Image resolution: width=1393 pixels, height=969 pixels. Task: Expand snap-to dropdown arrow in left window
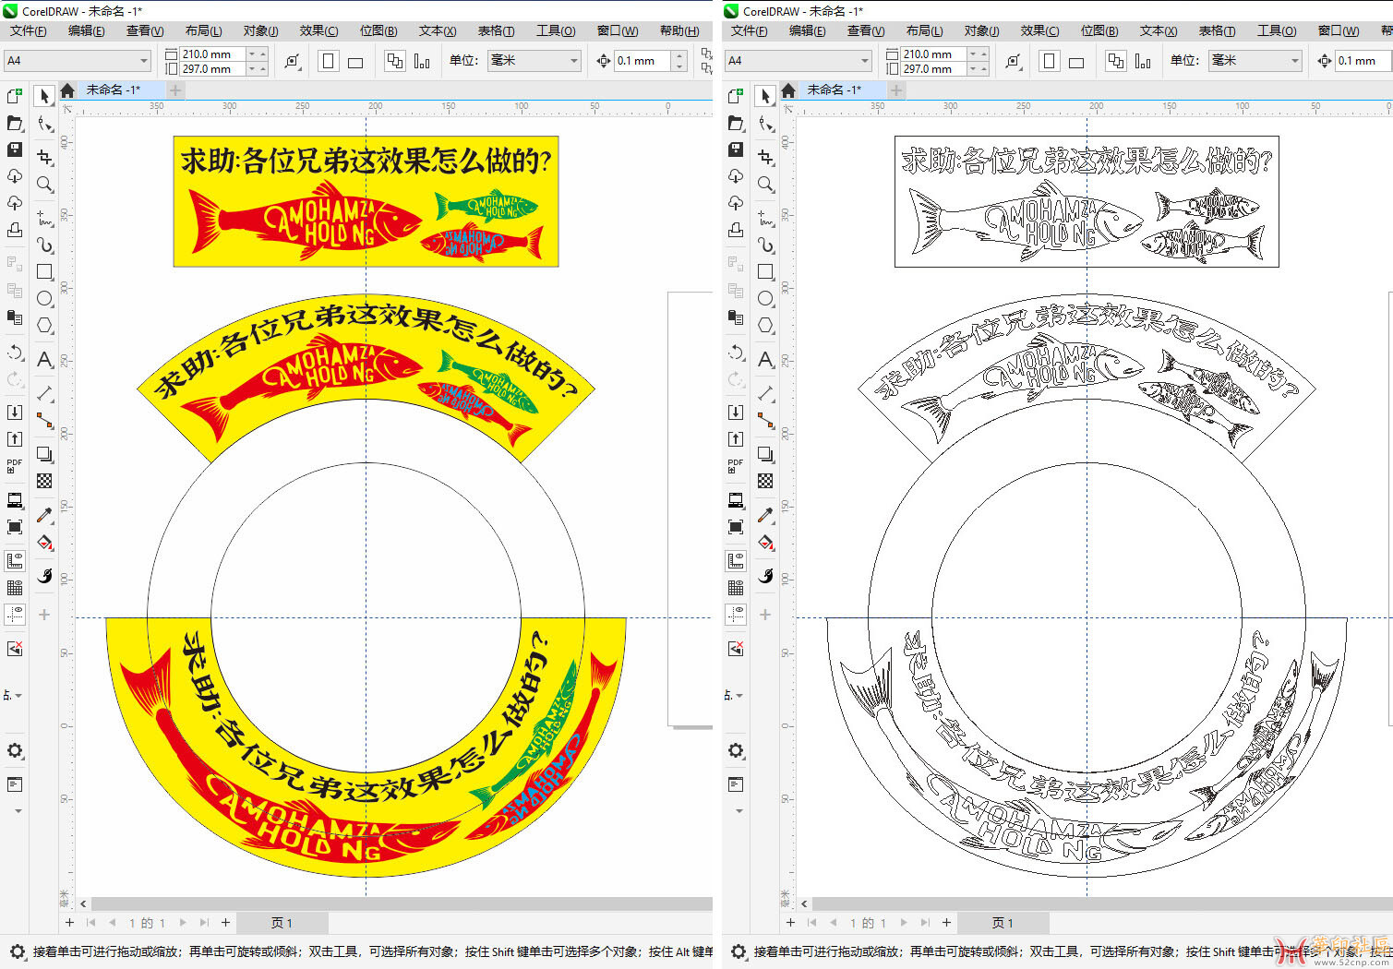coord(18,696)
